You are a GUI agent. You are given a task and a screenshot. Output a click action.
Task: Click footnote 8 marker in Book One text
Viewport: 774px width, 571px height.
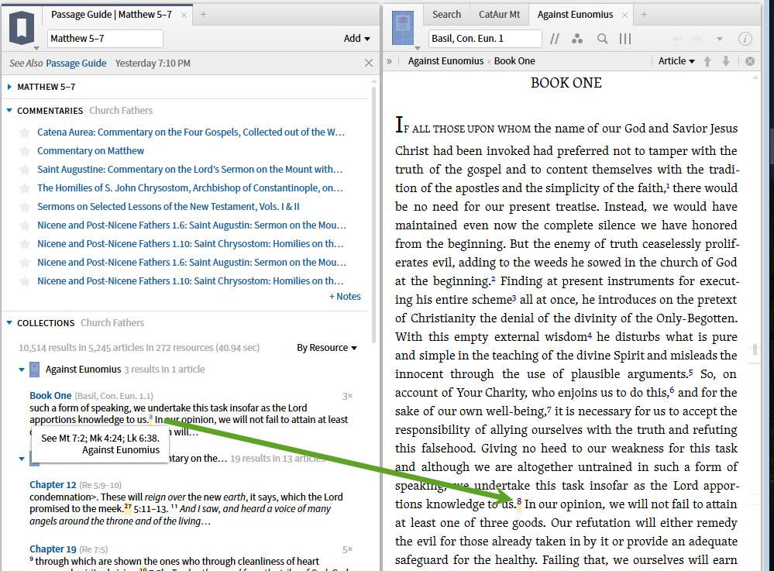tap(519, 501)
